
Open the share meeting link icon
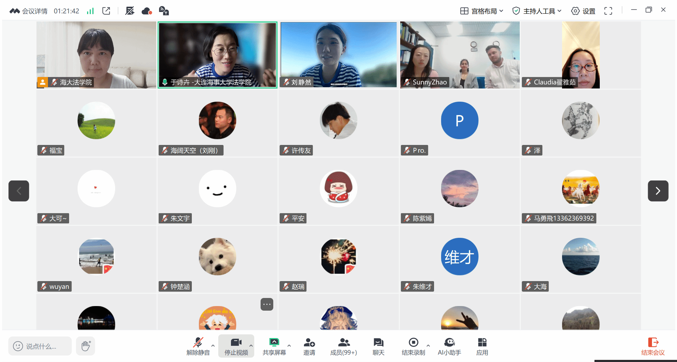pyautogui.click(x=106, y=11)
